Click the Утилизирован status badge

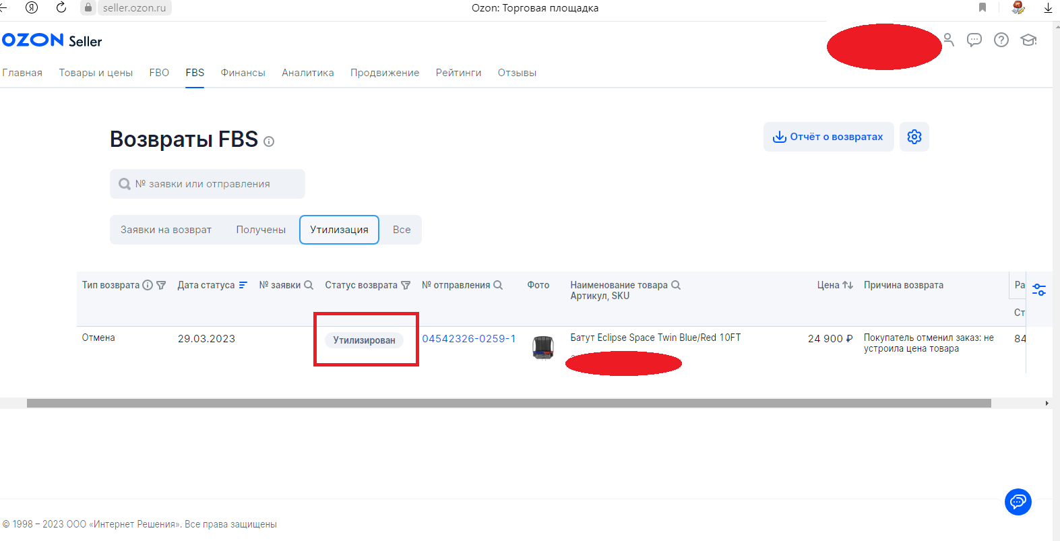point(364,340)
